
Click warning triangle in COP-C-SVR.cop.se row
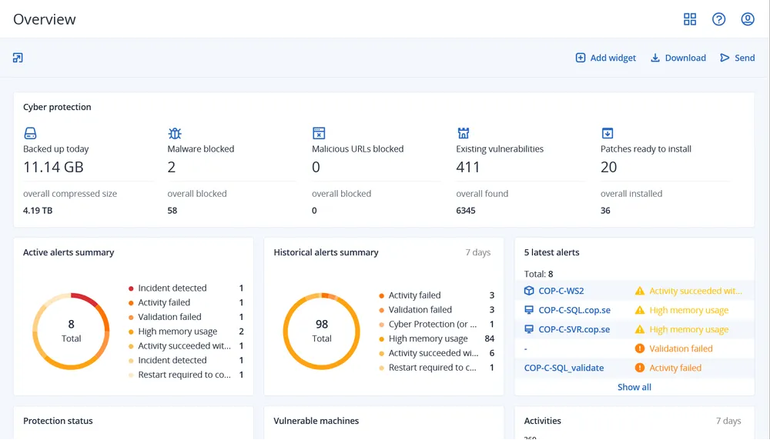coord(639,329)
